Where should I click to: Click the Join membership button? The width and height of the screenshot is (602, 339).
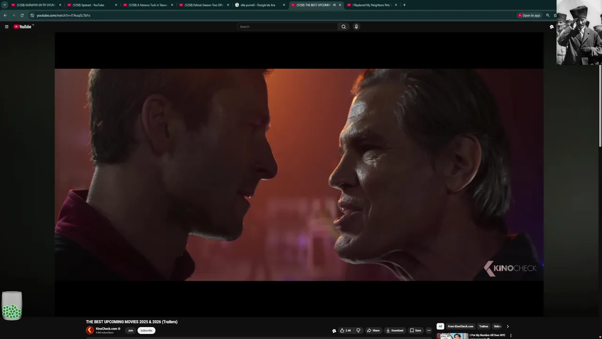tap(130, 331)
